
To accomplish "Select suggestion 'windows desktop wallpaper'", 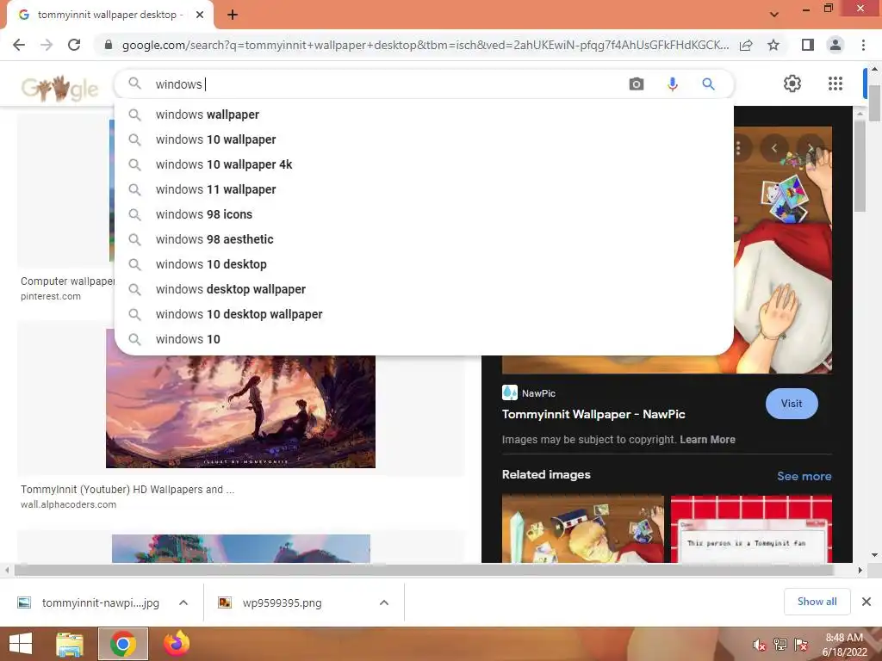I will coord(424,289).
